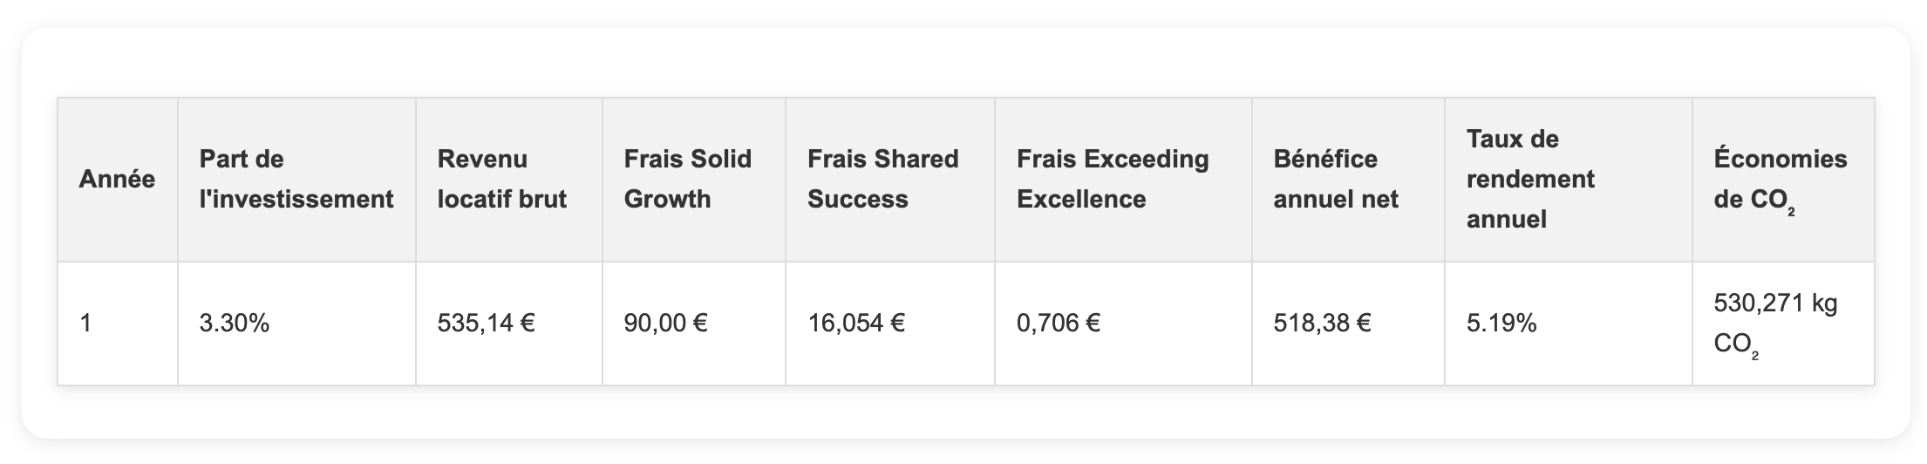Click the 3.30% investment share value
Image resolution: width=1927 pixels, height=464 pixels.
pyautogui.click(x=235, y=324)
